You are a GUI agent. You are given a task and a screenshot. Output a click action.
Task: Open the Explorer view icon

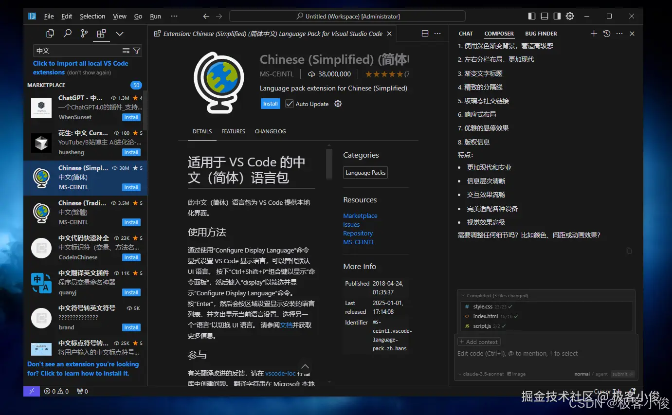[x=50, y=34]
